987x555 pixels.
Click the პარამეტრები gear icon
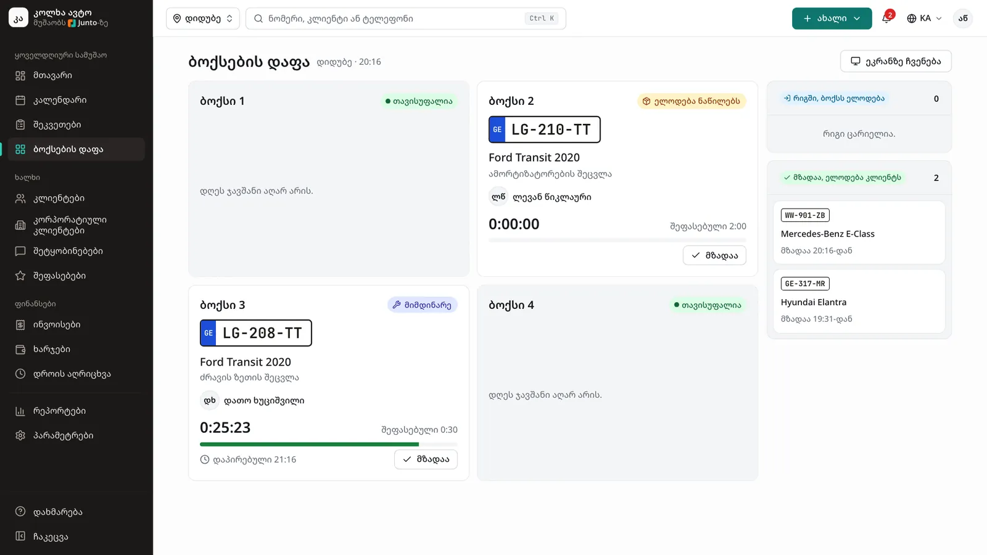click(20, 435)
